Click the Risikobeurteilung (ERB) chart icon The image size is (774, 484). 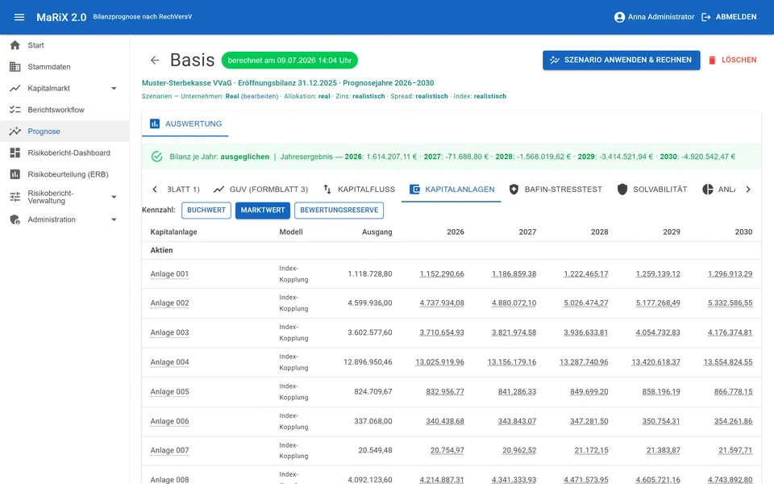pyautogui.click(x=15, y=174)
